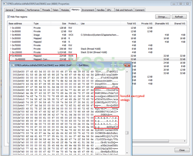The width and height of the screenshot is (193, 156).
Task: Sort by Private WS column header
Action: pos(145,24)
